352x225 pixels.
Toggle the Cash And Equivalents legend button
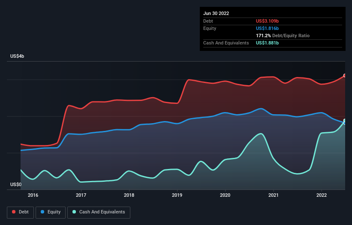[x=99, y=212]
